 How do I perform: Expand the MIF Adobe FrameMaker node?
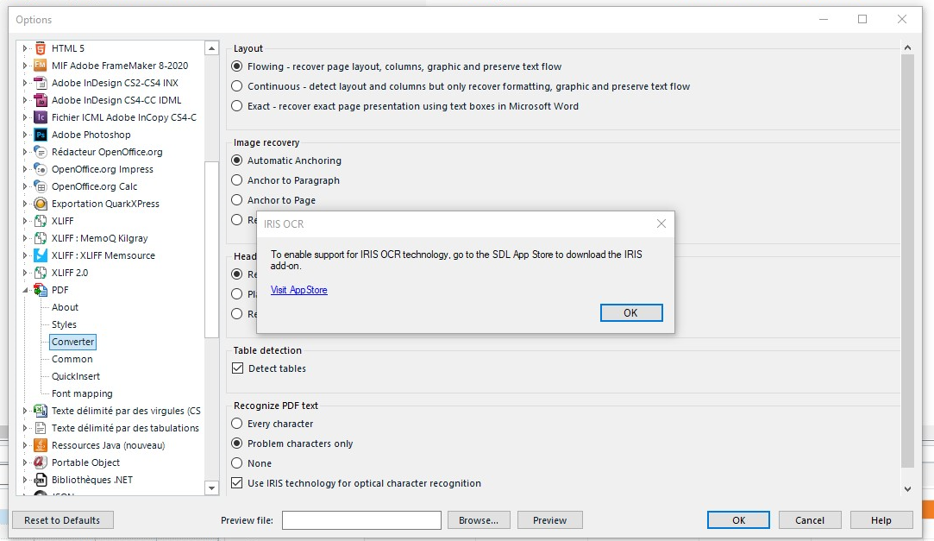(x=25, y=66)
